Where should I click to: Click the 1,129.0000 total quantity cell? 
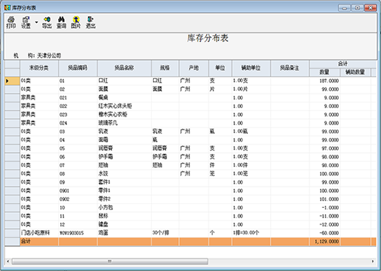point(324,242)
